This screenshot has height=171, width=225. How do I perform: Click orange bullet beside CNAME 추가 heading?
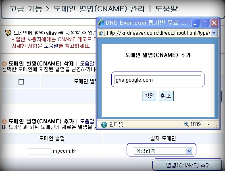4,122
